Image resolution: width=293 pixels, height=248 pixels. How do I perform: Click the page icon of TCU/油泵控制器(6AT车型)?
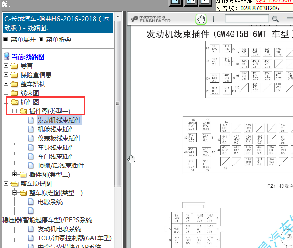(31, 238)
